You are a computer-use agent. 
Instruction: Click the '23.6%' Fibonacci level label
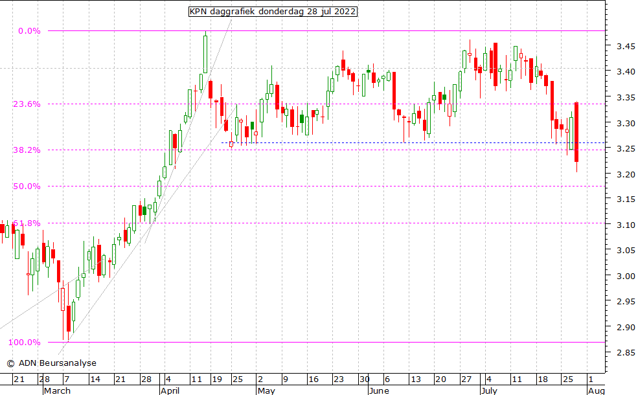pyautogui.click(x=27, y=104)
